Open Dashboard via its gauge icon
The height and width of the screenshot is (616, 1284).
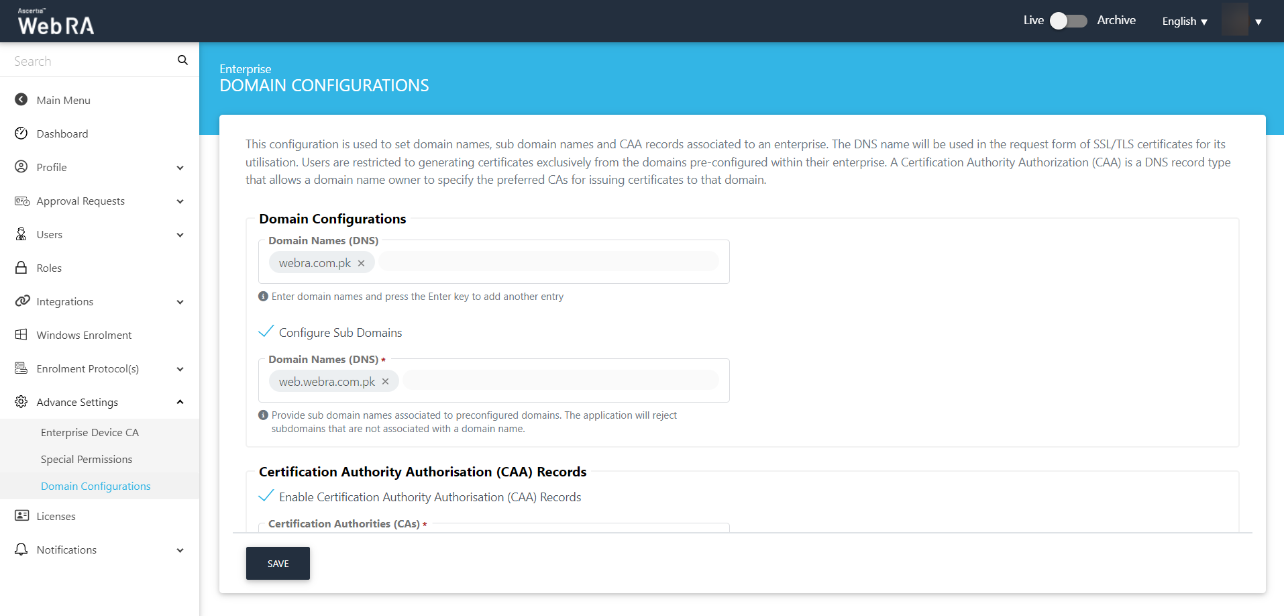tap(21, 134)
